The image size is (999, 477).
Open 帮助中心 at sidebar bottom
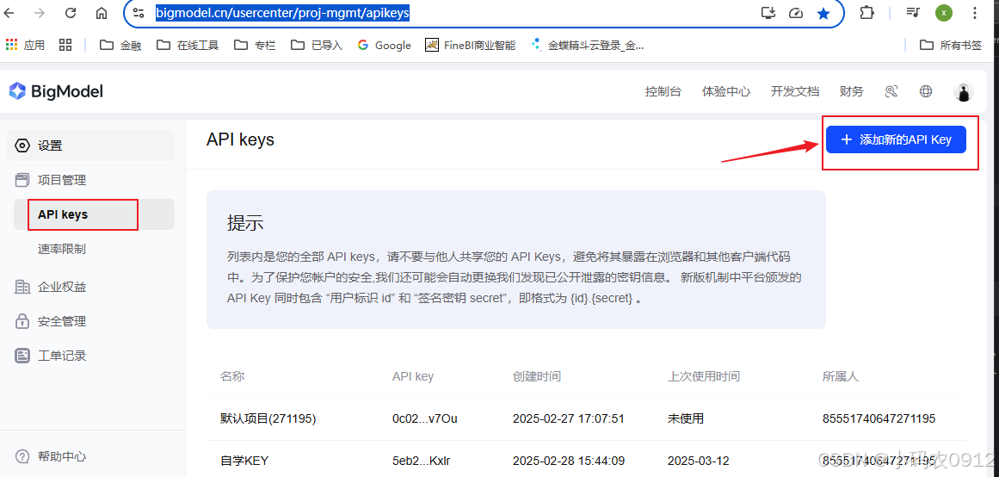51,456
